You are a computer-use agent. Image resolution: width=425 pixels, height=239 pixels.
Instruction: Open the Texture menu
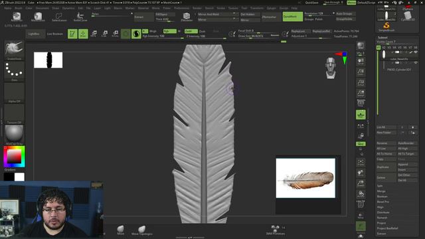click(233, 8)
